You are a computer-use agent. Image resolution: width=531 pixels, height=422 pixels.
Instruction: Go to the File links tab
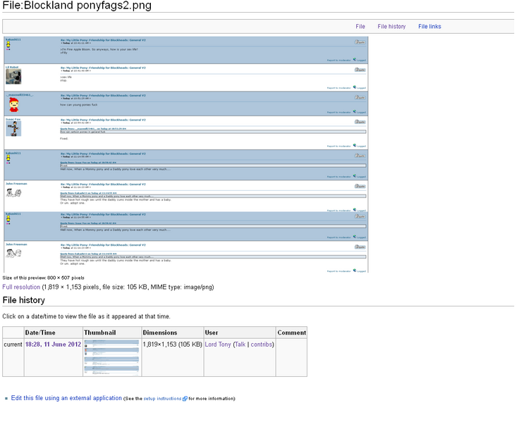pyautogui.click(x=429, y=27)
